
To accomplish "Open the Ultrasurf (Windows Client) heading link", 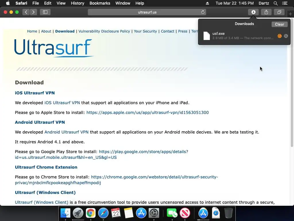I will click(45, 193).
